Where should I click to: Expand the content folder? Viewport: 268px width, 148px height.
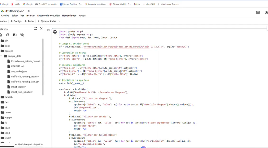[x=8, y=51]
